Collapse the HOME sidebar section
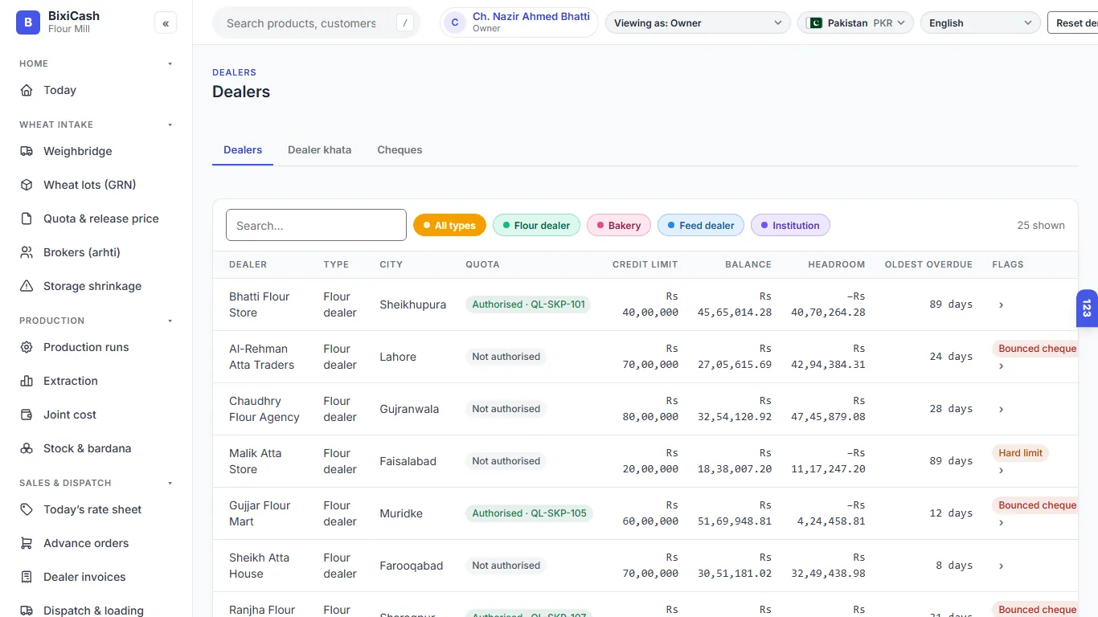 pyautogui.click(x=170, y=63)
